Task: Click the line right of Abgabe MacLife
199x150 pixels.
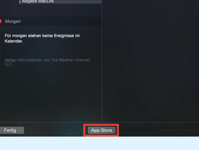Action: tap(78, 2)
